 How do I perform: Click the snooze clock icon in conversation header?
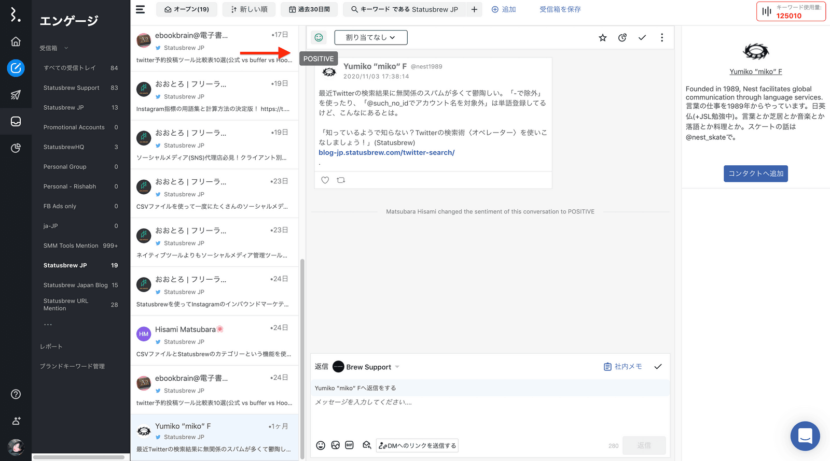[622, 38]
